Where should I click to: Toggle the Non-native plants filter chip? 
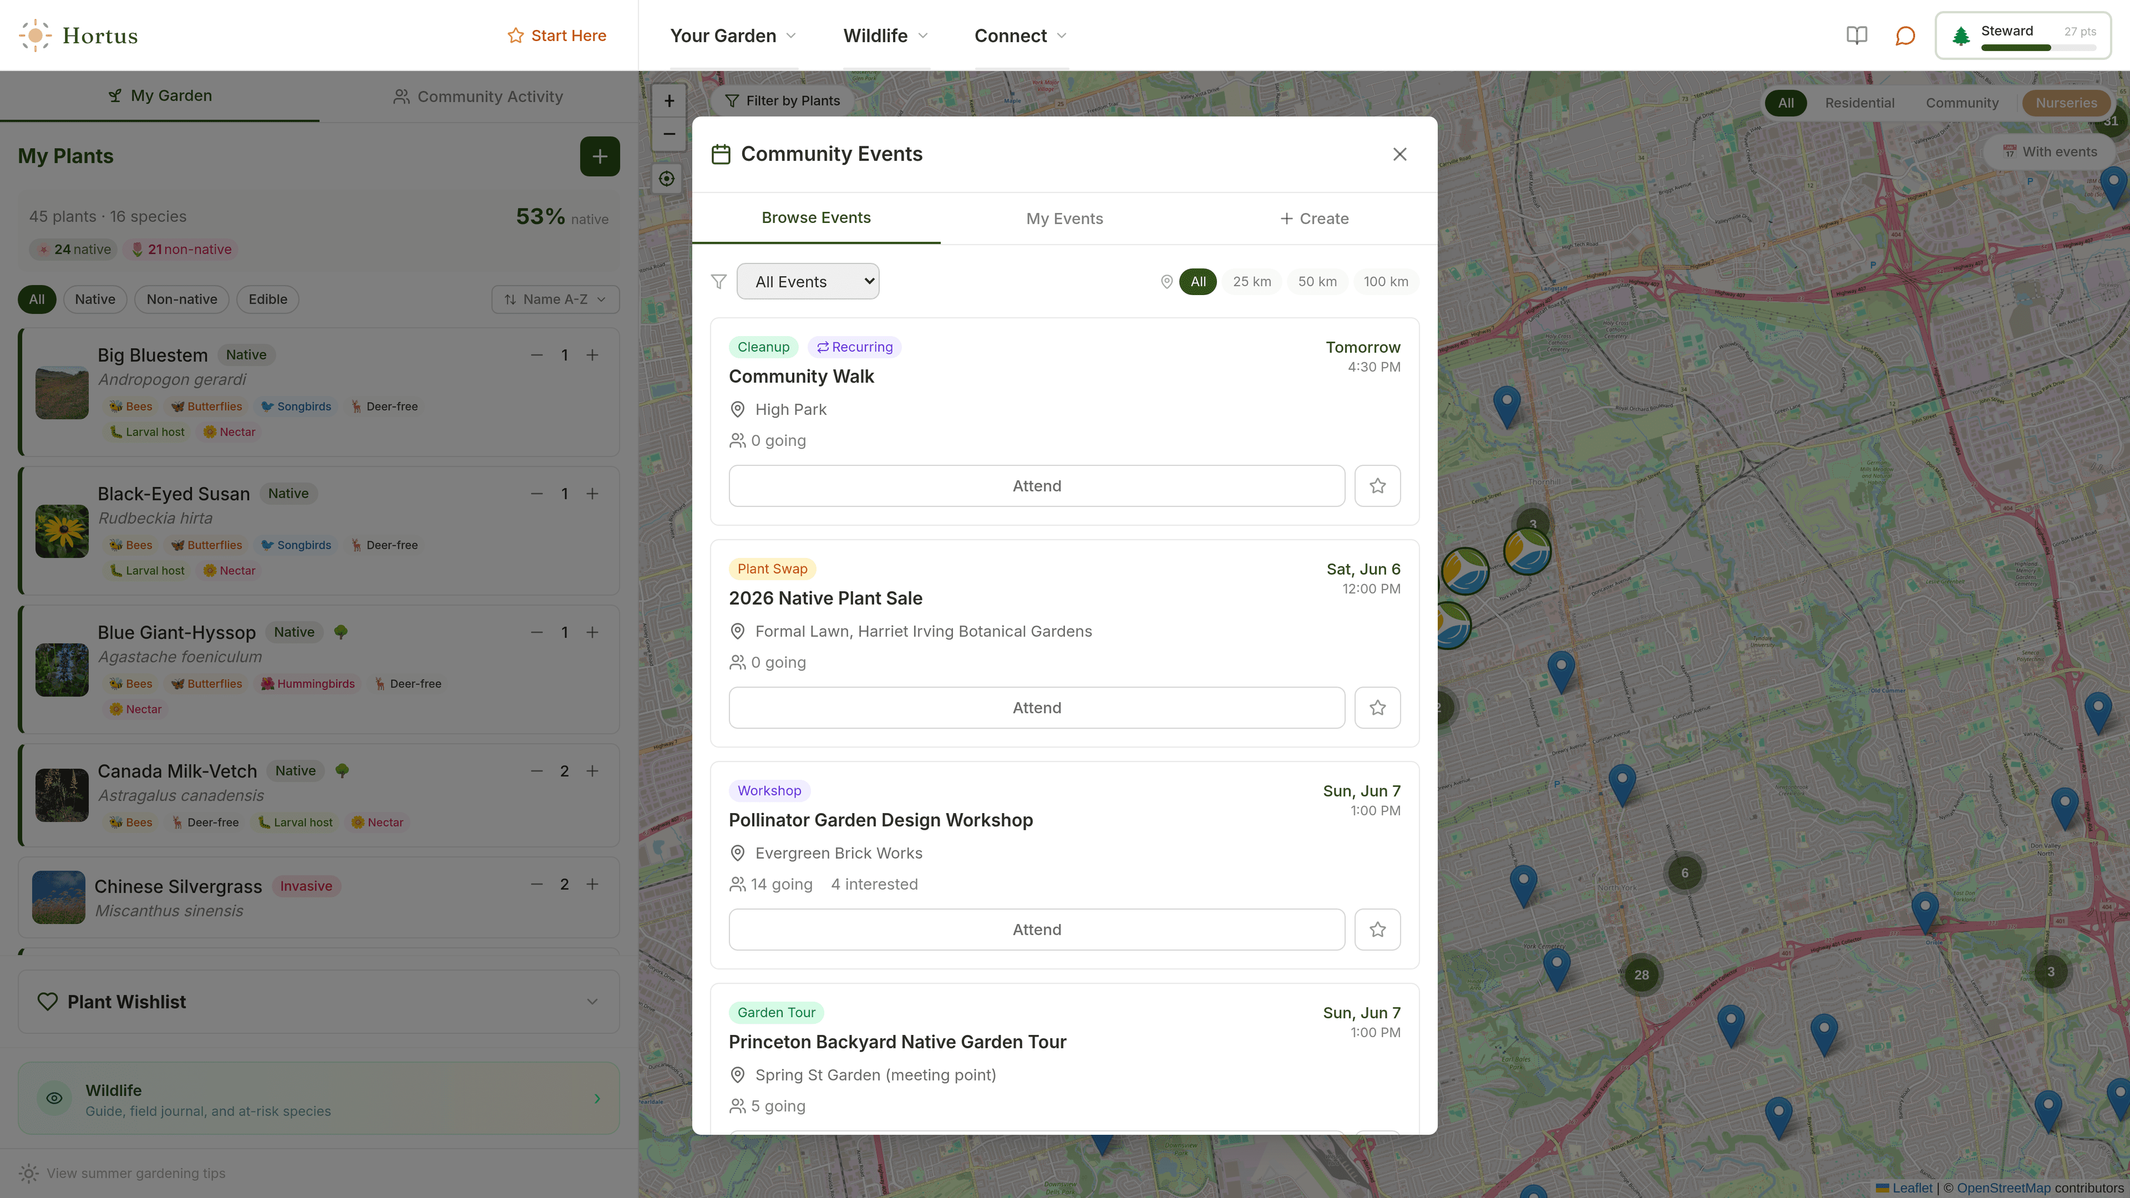point(182,299)
